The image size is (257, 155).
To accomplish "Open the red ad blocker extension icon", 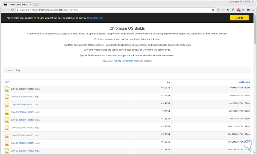I will pyautogui.click(x=238, y=10).
